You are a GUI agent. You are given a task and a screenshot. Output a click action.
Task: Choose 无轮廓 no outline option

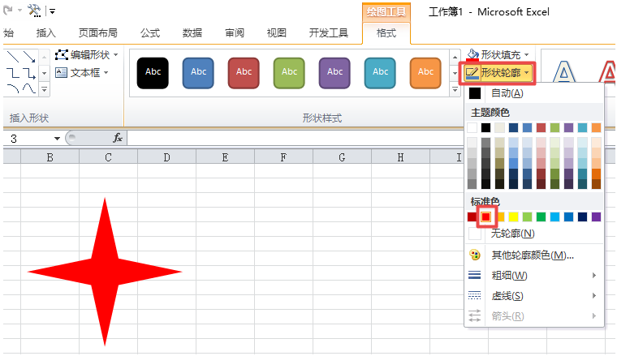coord(512,234)
